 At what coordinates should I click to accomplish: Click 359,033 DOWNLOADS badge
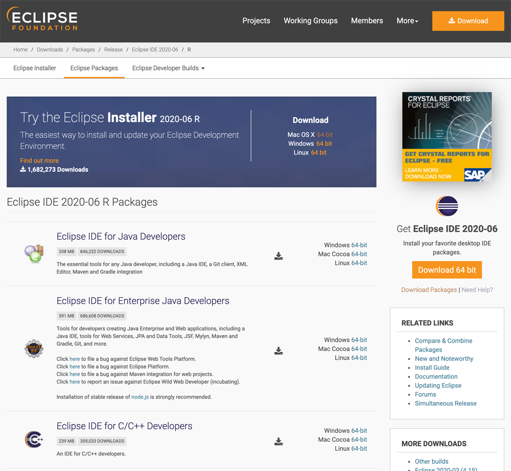click(102, 441)
